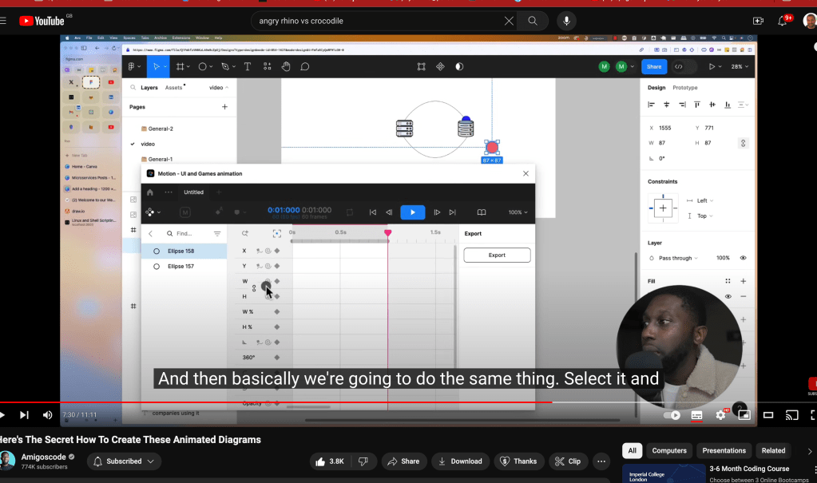
Task: Expand the video page dropdown
Action: pyautogui.click(x=219, y=88)
